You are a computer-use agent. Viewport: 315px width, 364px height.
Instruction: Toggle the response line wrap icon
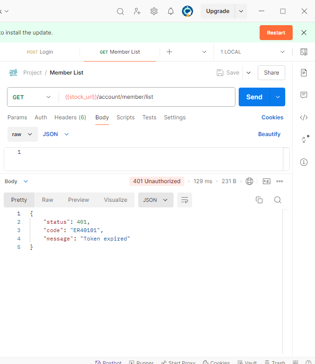pos(185,200)
